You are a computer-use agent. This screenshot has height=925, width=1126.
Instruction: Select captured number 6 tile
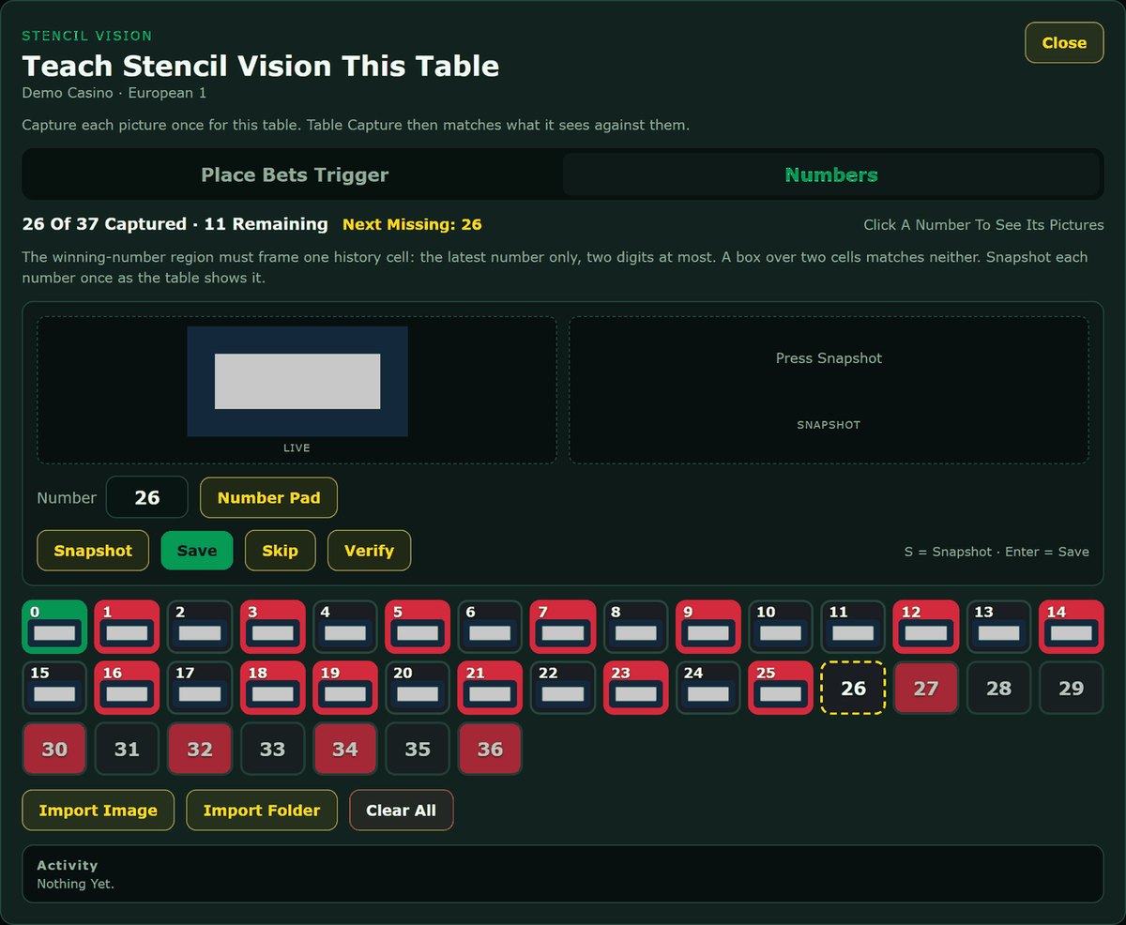click(x=490, y=628)
